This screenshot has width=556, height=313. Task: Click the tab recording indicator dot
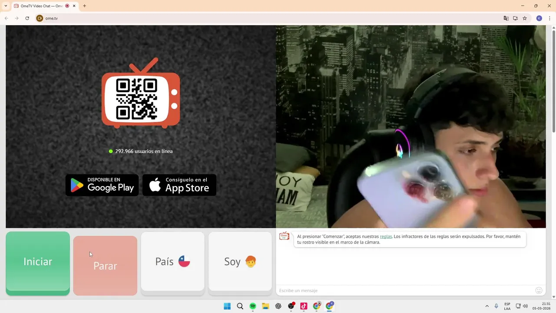click(x=67, y=6)
